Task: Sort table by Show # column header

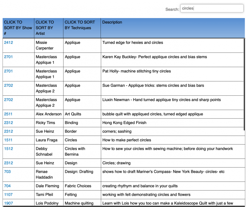Action: coord(18,28)
